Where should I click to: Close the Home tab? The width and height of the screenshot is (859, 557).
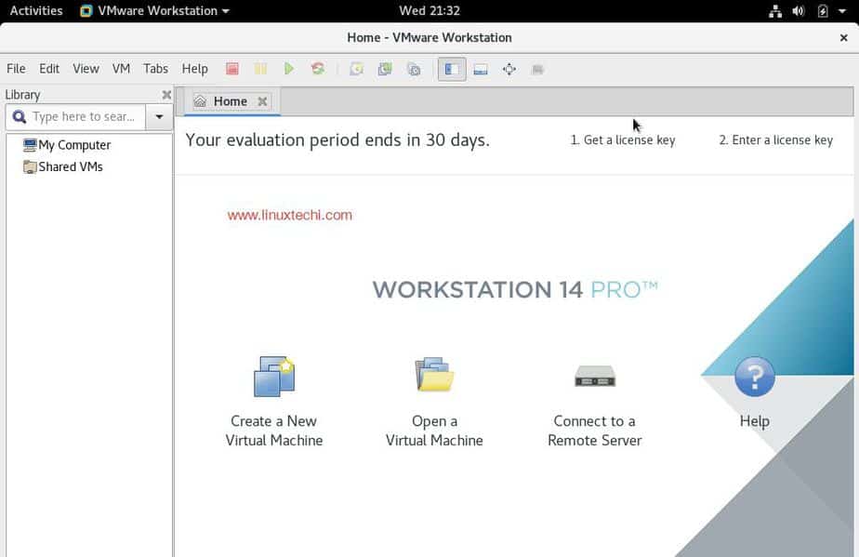262,101
